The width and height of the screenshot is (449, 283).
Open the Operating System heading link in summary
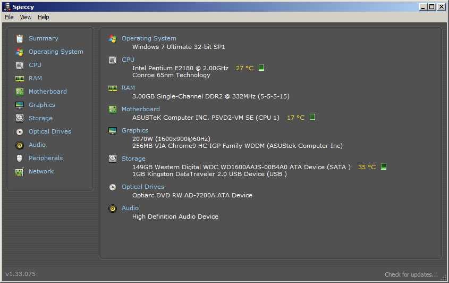pos(149,38)
